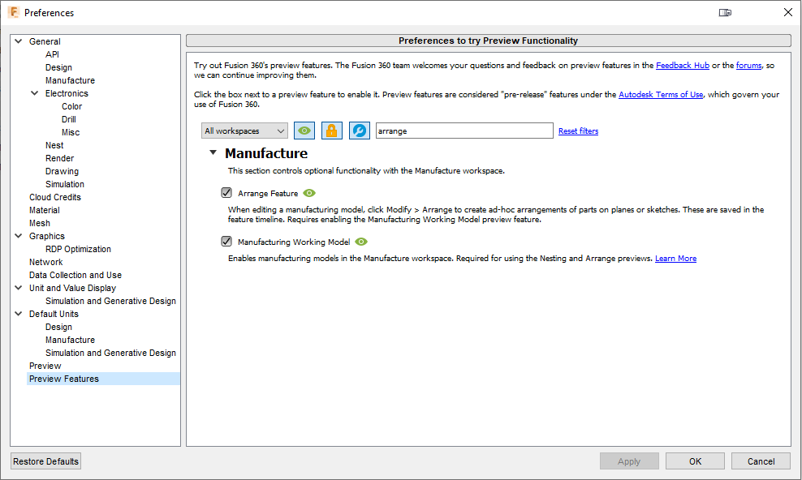
Task: Open Data Collection and Use preferences
Action: click(x=75, y=275)
